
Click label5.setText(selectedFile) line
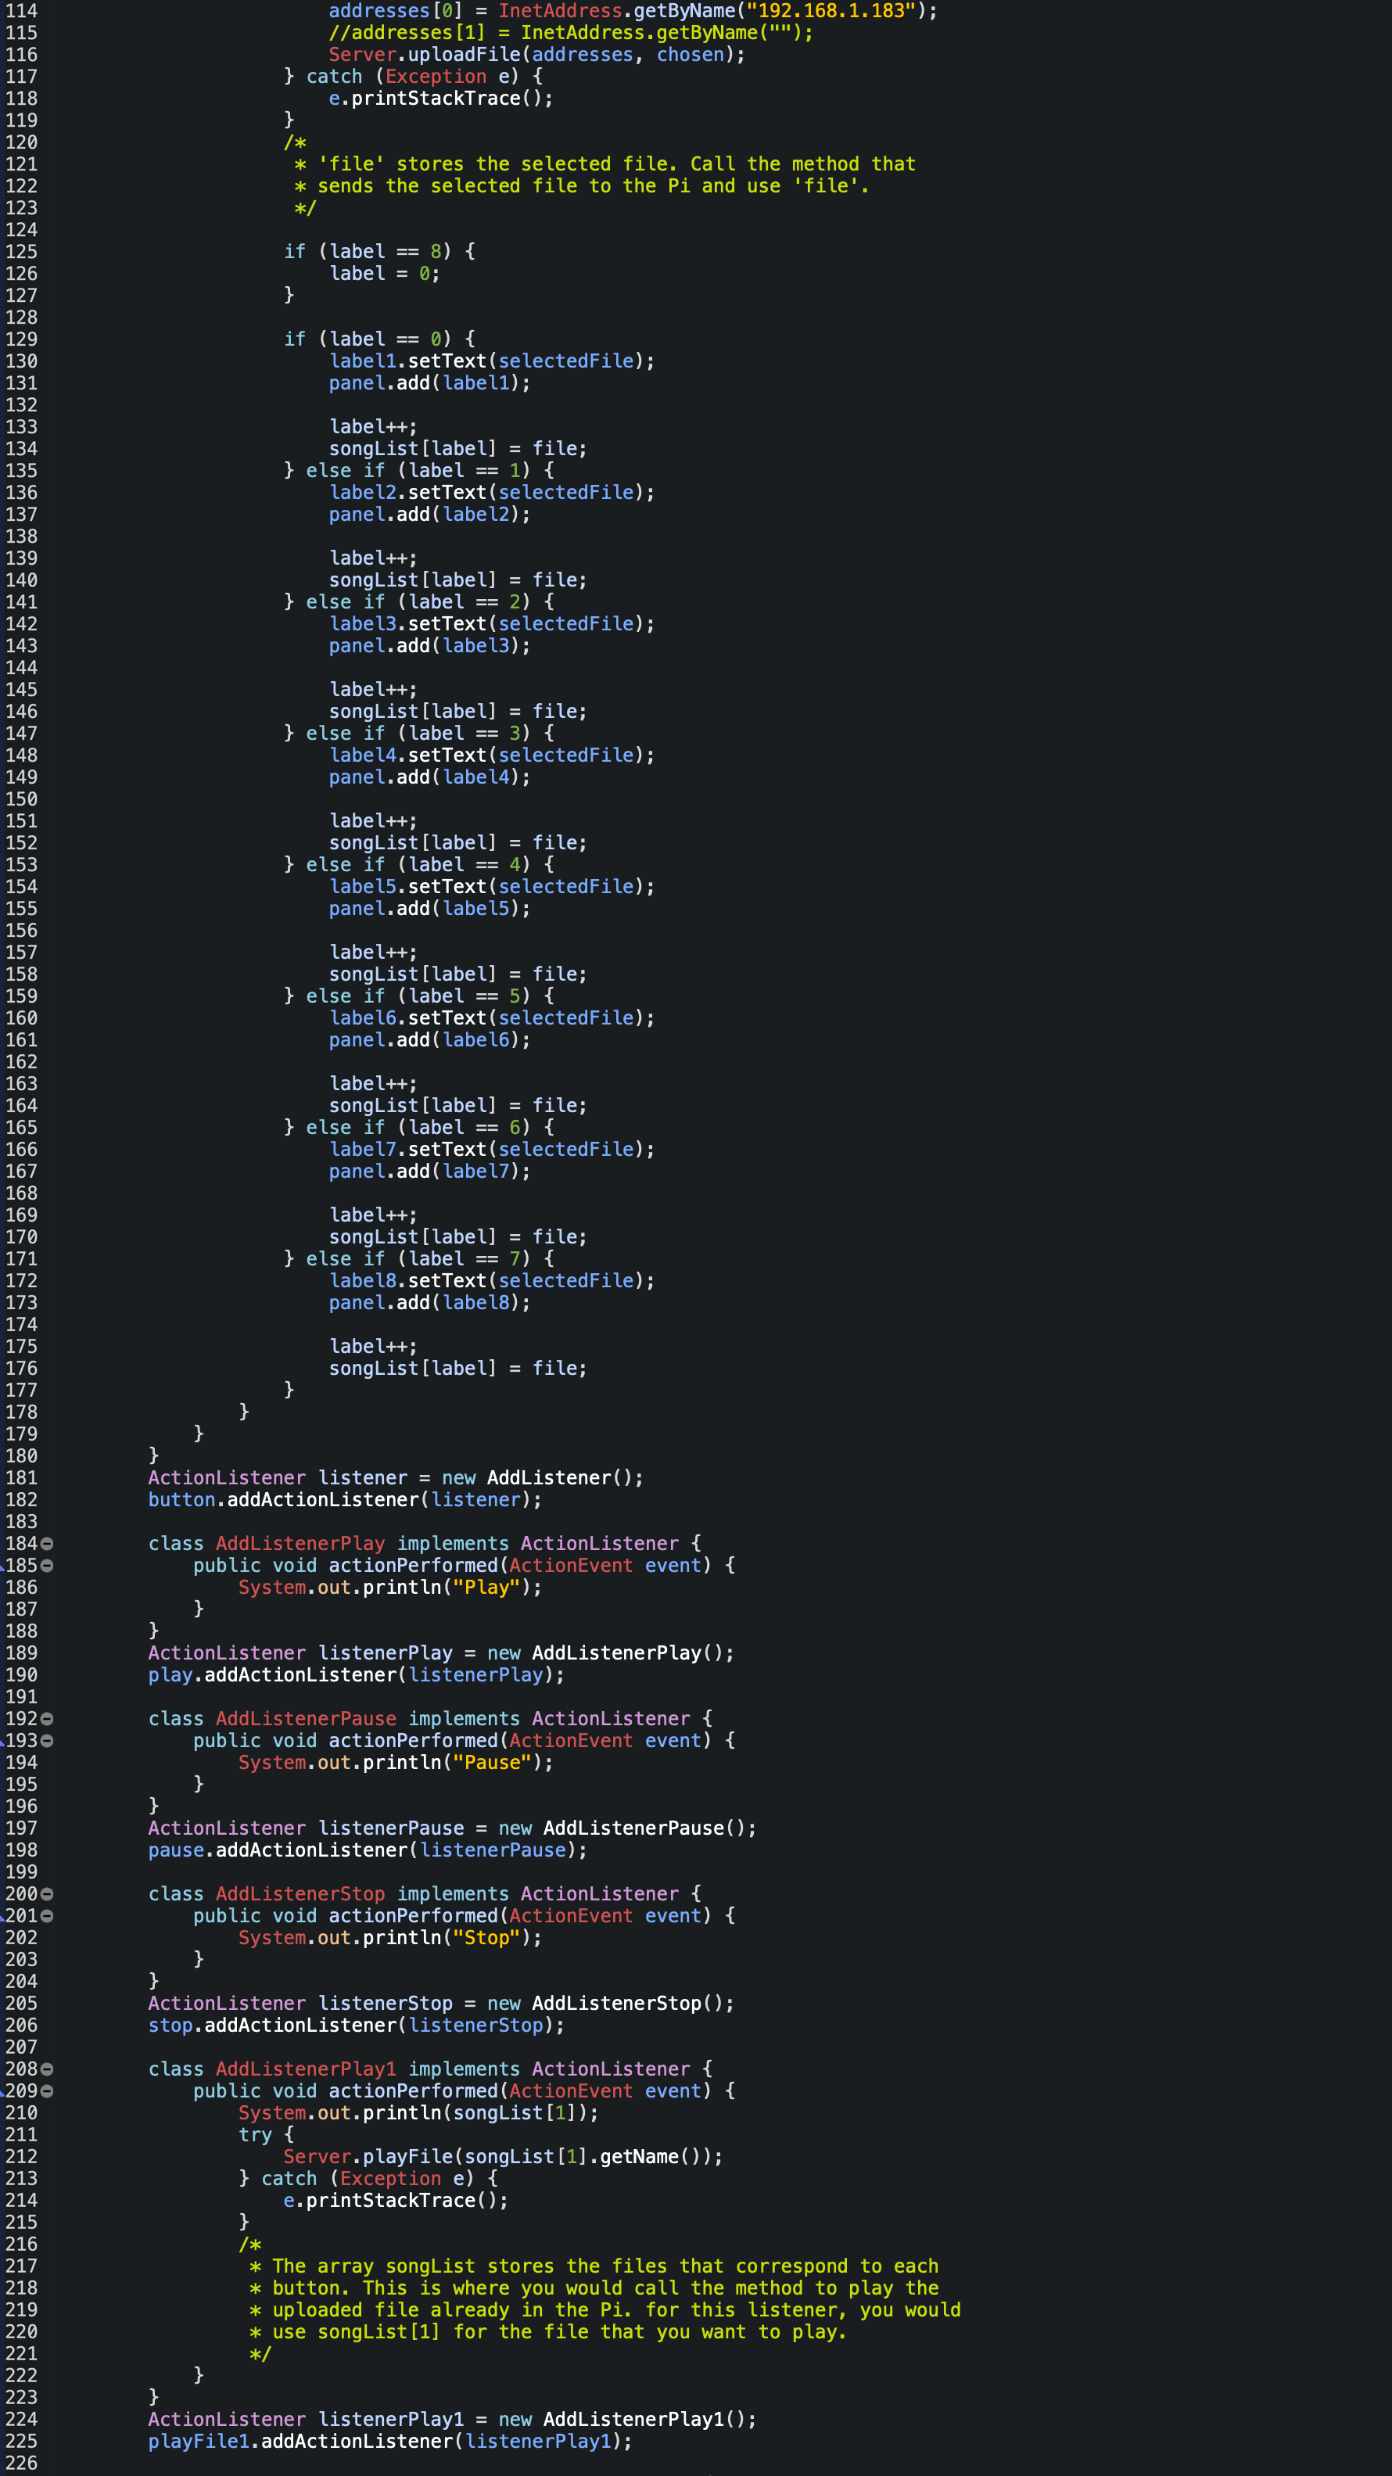coord(492,886)
